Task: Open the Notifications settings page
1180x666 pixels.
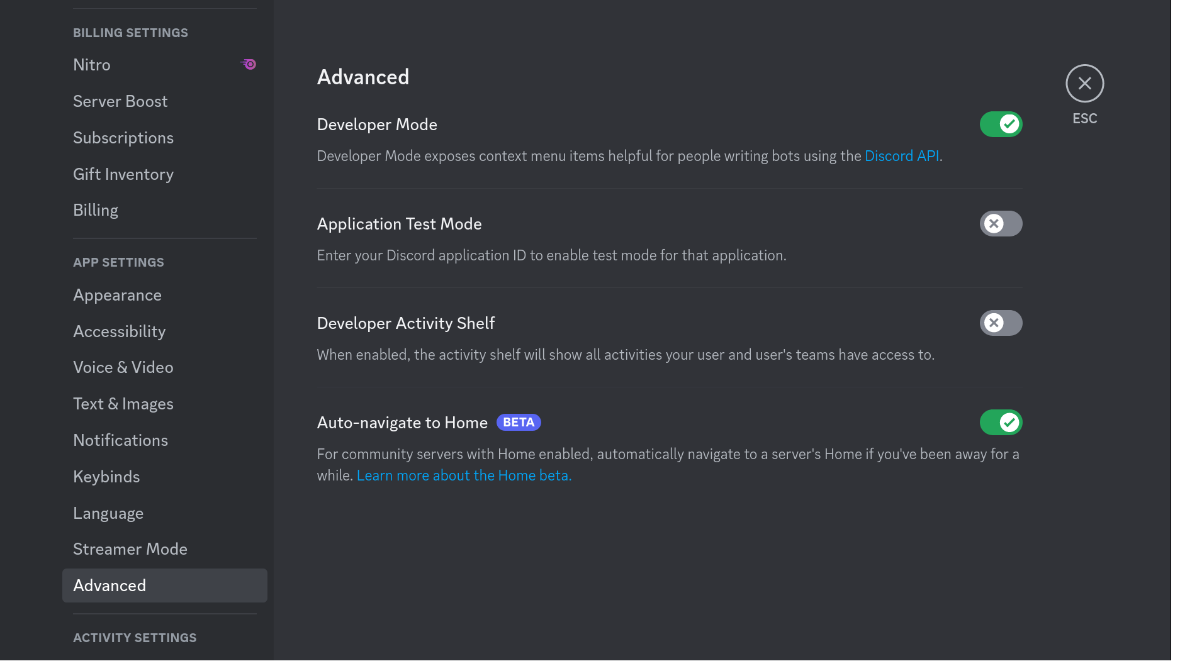Action: point(120,440)
